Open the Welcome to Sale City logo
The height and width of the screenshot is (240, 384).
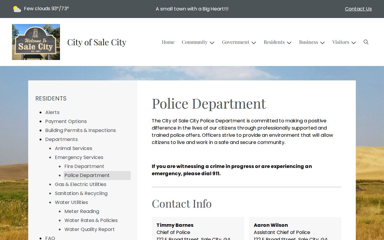pos(36,42)
